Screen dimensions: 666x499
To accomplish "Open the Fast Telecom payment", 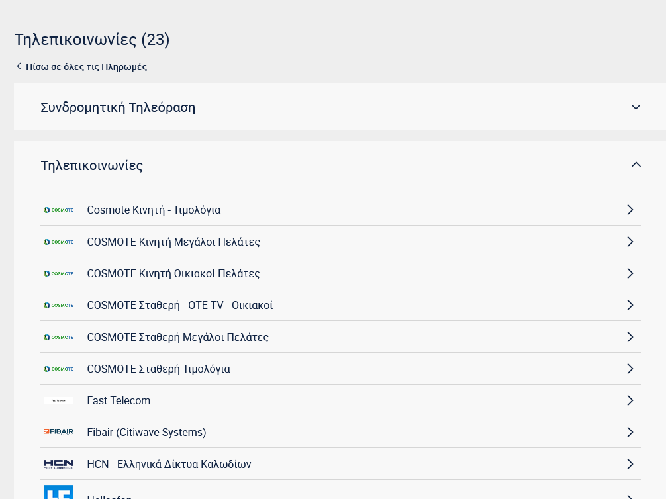I will pos(119,400).
